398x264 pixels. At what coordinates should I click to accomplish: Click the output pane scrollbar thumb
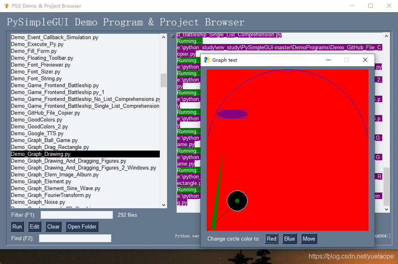coord(386,186)
